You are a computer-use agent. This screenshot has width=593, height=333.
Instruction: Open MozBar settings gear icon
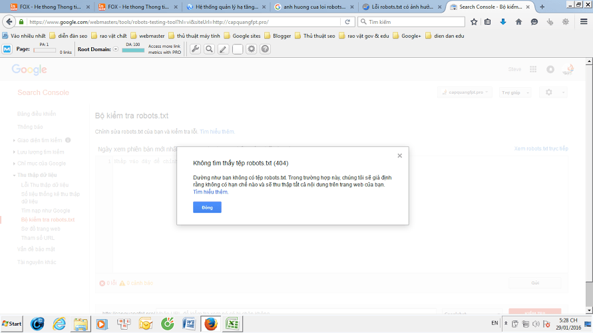(x=251, y=49)
